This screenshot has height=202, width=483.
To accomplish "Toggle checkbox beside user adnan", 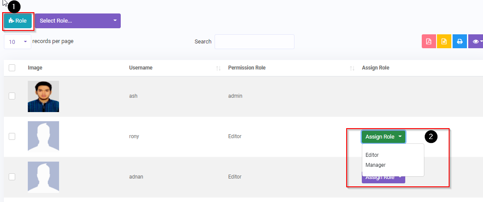I will click(12, 177).
